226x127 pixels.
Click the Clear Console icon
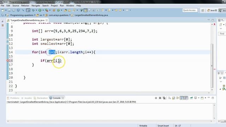(169, 98)
